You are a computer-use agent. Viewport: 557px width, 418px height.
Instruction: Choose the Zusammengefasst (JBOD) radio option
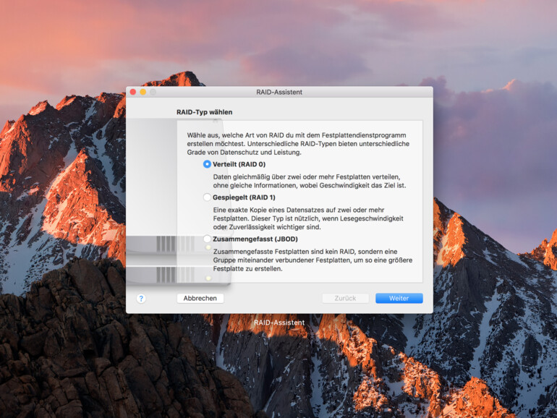(207, 239)
